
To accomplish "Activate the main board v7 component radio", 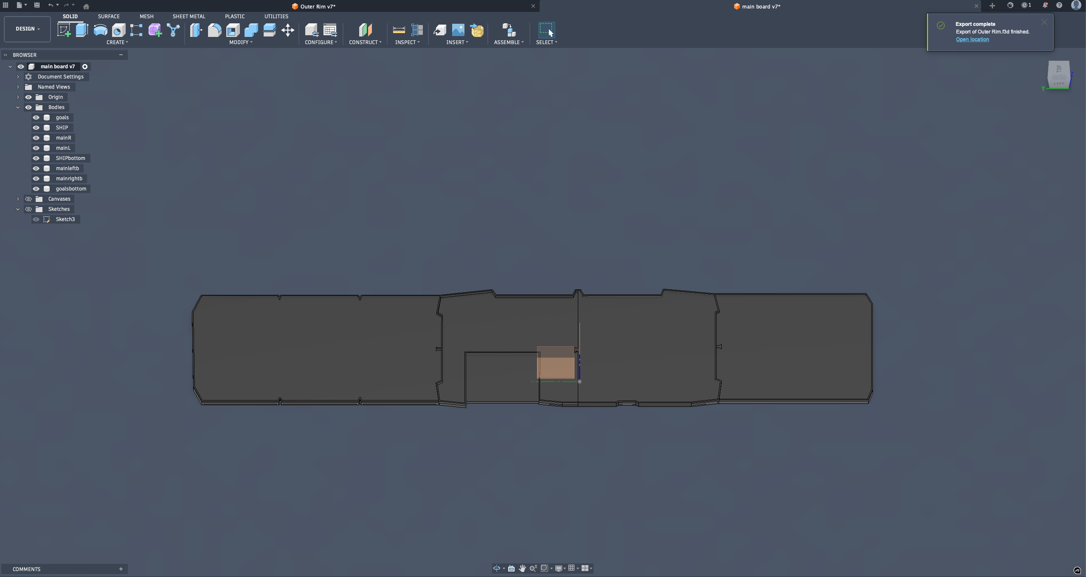I will pos(85,67).
